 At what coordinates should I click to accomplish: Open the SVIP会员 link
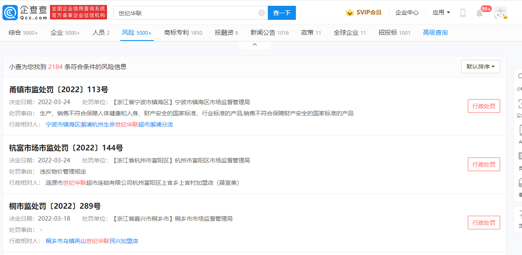369,13
